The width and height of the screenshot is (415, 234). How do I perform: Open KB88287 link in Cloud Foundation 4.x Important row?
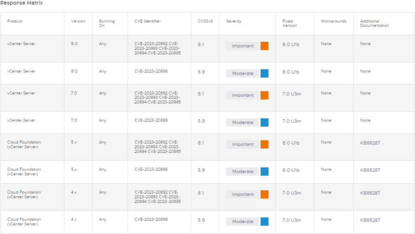point(370,193)
